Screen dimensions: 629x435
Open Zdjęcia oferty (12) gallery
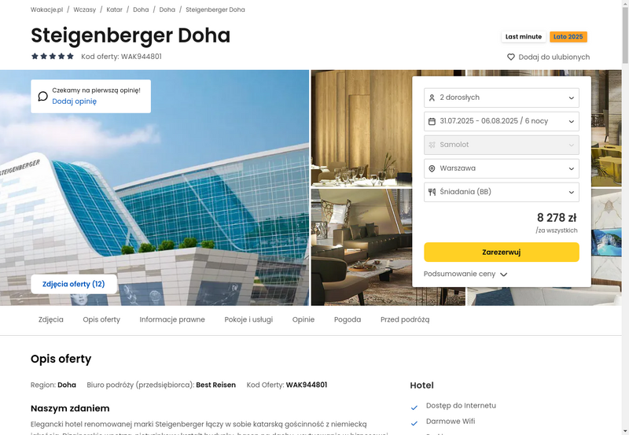(x=74, y=284)
